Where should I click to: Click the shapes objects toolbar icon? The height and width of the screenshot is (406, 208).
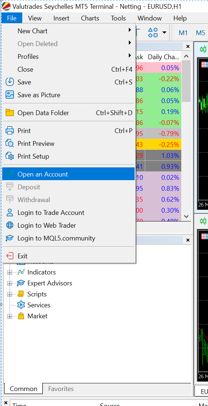(153, 33)
